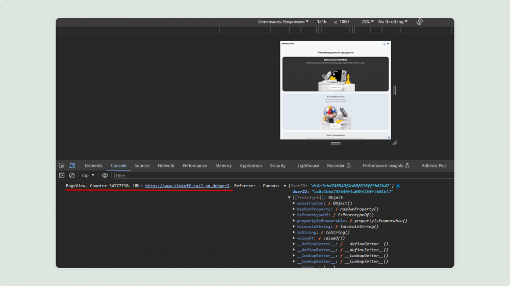This screenshot has width=510, height=286.
Task: Open the Lighthouse tab
Action: pyautogui.click(x=308, y=165)
